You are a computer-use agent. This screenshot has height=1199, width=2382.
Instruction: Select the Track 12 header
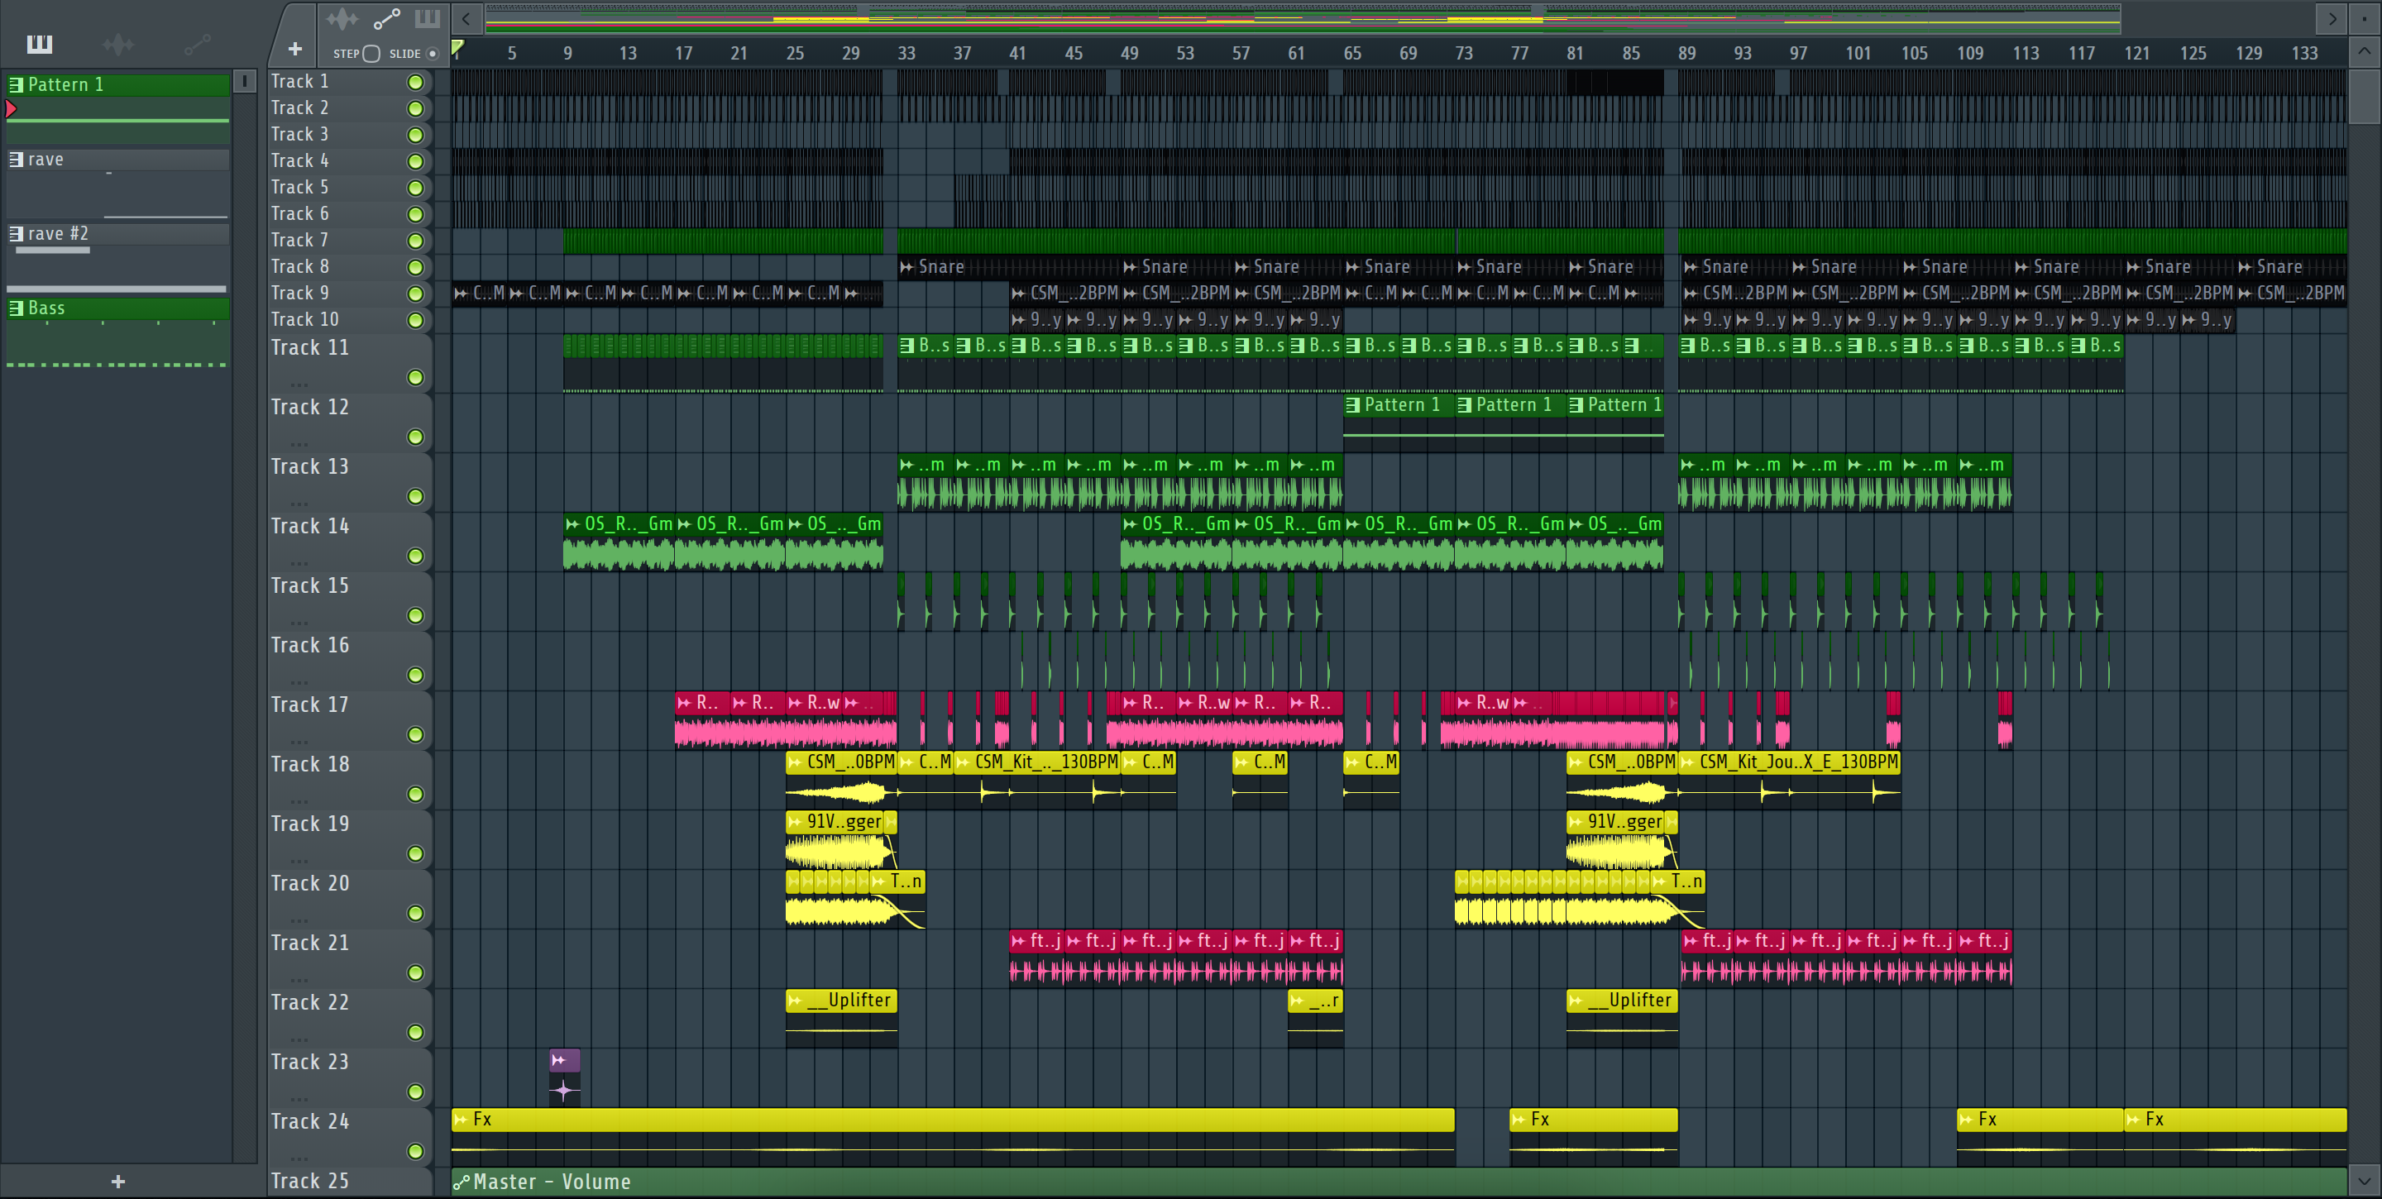pos(350,423)
